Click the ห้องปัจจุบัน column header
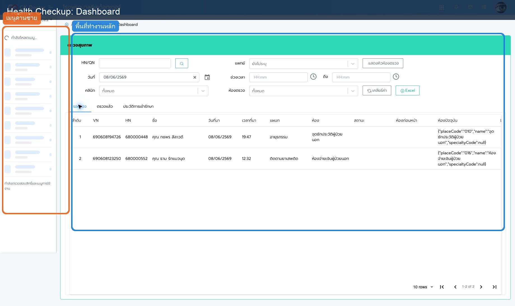The width and height of the screenshot is (515, 306). [448, 120]
